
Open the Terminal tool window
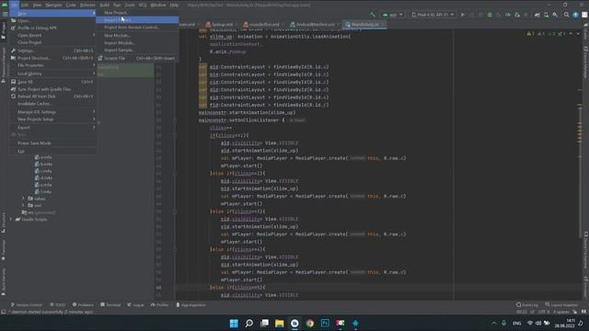[110, 304]
